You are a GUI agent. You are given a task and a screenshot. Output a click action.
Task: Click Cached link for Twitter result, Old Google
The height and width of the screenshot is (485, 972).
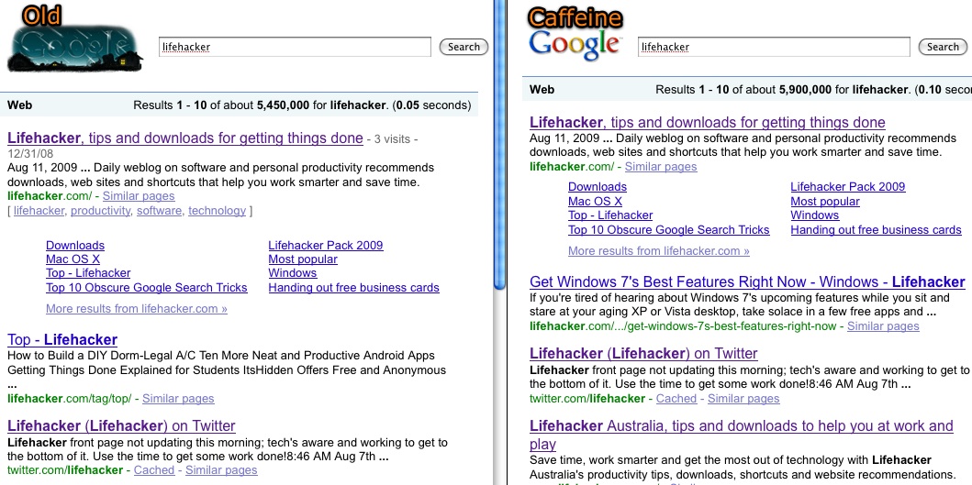pos(153,470)
